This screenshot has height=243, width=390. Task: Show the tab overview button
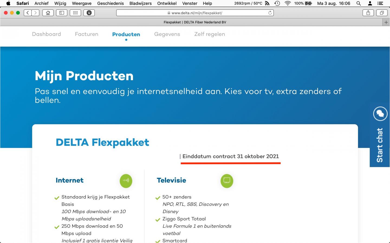(382, 13)
